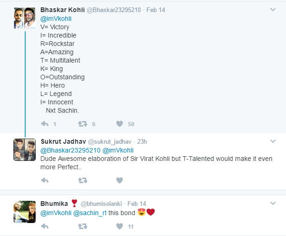Like Sukrut Jadhav's tweet
The height and width of the screenshot is (236, 286).
[x=120, y=180]
